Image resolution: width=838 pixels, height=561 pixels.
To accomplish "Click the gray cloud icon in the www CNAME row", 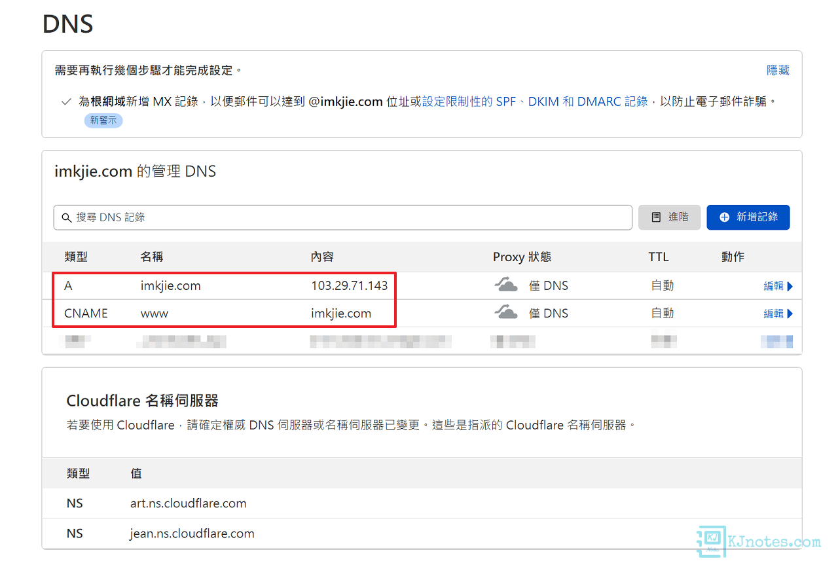I will coord(506,313).
